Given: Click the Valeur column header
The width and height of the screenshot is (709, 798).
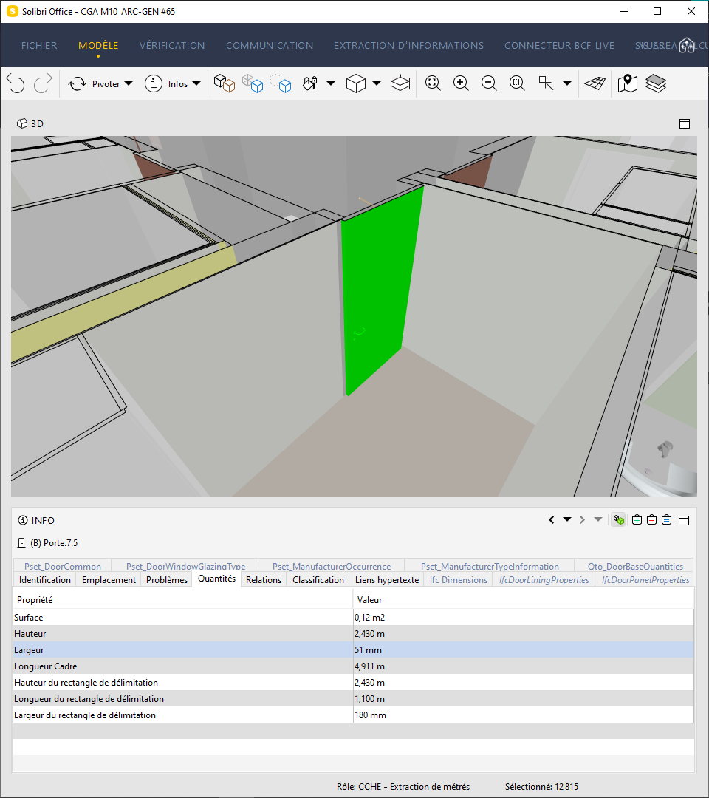Looking at the screenshot, I should pyautogui.click(x=524, y=599).
